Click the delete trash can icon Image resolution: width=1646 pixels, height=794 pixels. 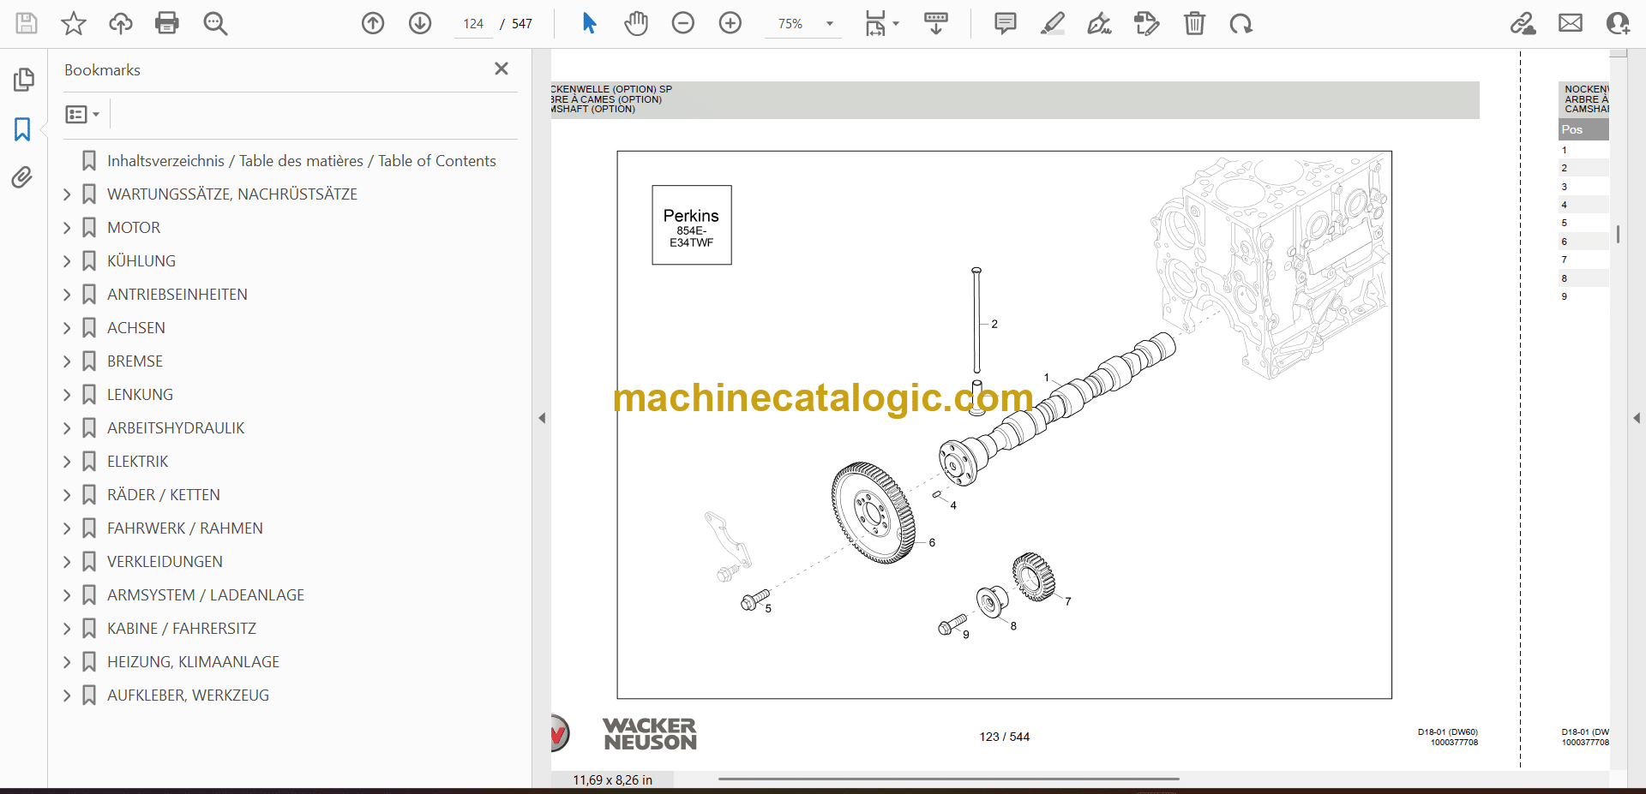[x=1194, y=23]
